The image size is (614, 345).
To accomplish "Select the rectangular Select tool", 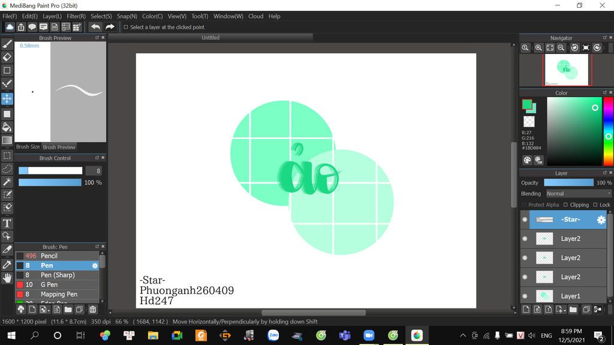I will click(7, 156).
